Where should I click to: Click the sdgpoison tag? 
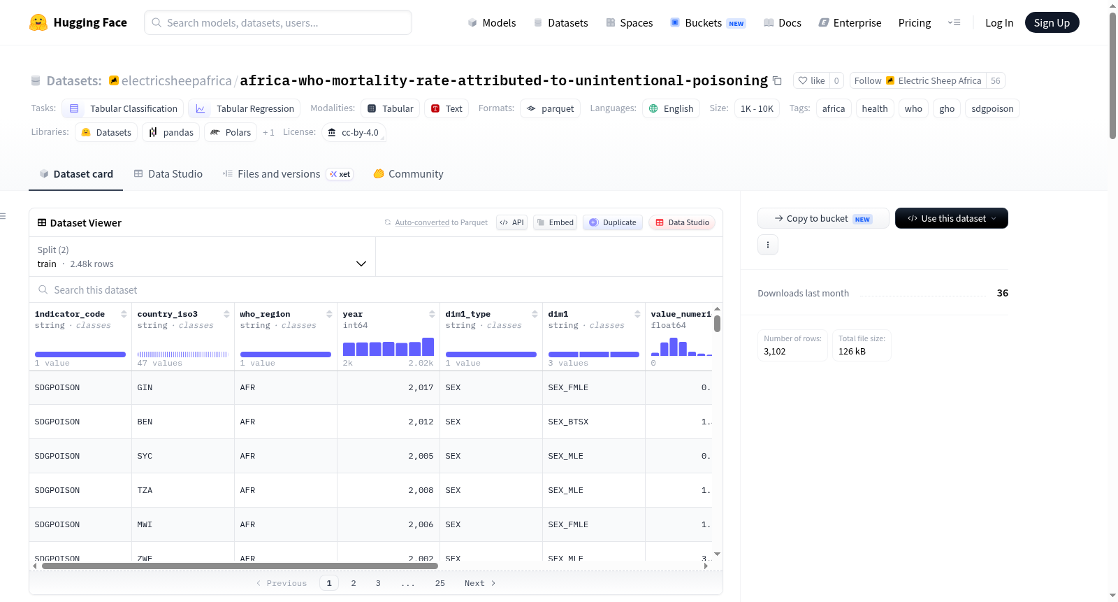(992, 108)
